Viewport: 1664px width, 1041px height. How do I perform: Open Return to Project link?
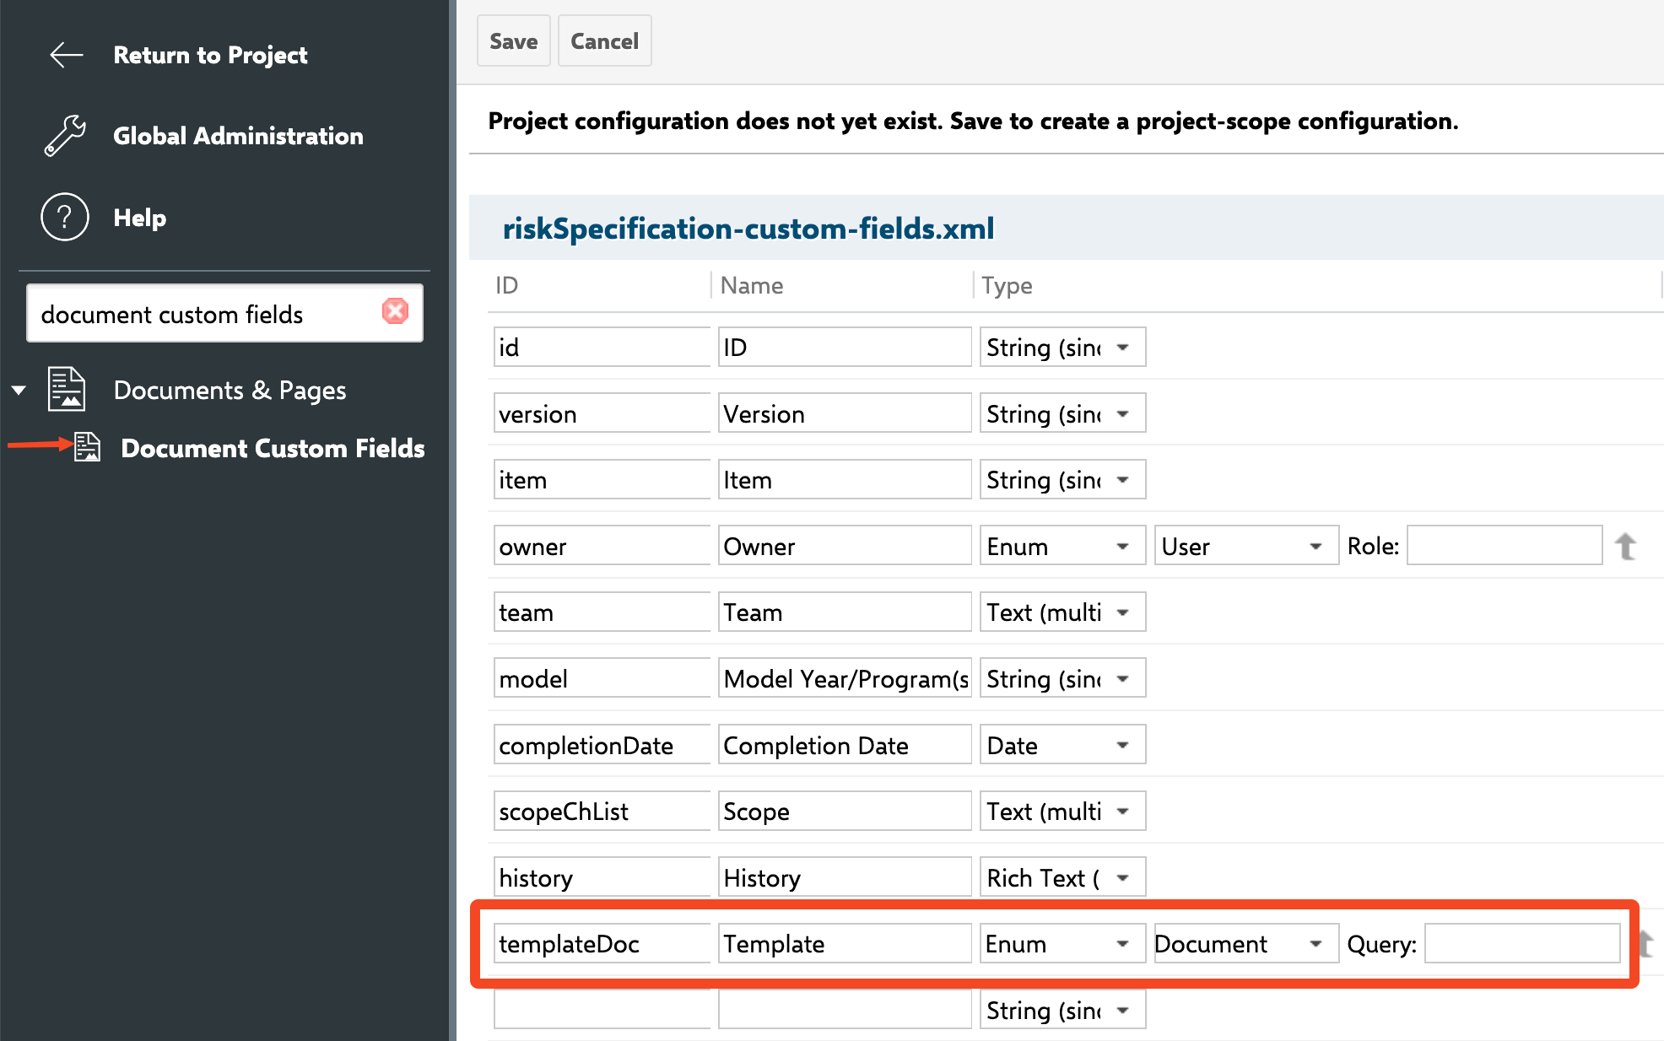(210, 55)
